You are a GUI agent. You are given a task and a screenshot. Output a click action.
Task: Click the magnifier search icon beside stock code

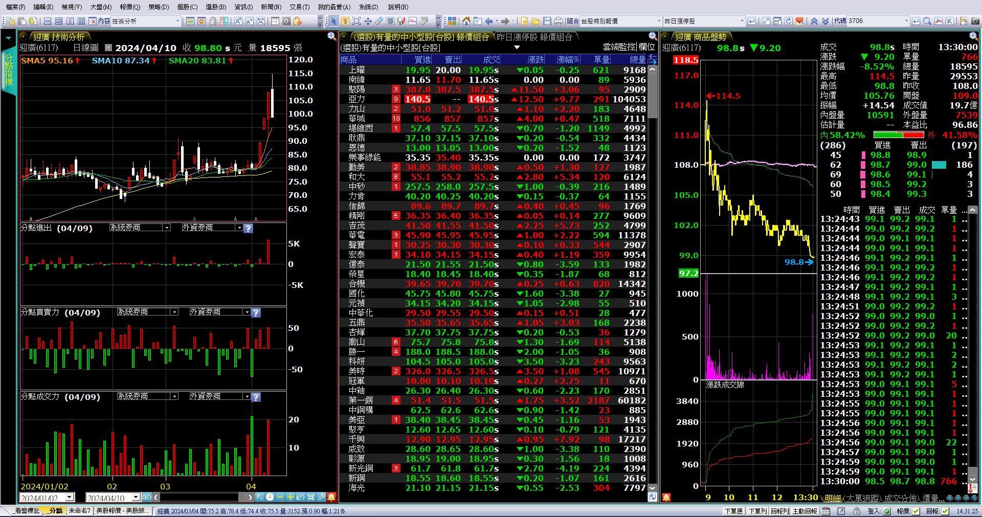pyautogui.click(x=927, y=21)
